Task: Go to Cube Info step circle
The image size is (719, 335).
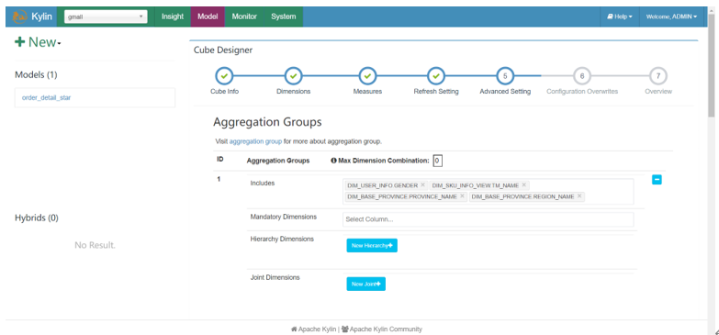Action: click(x=224, y=76)
